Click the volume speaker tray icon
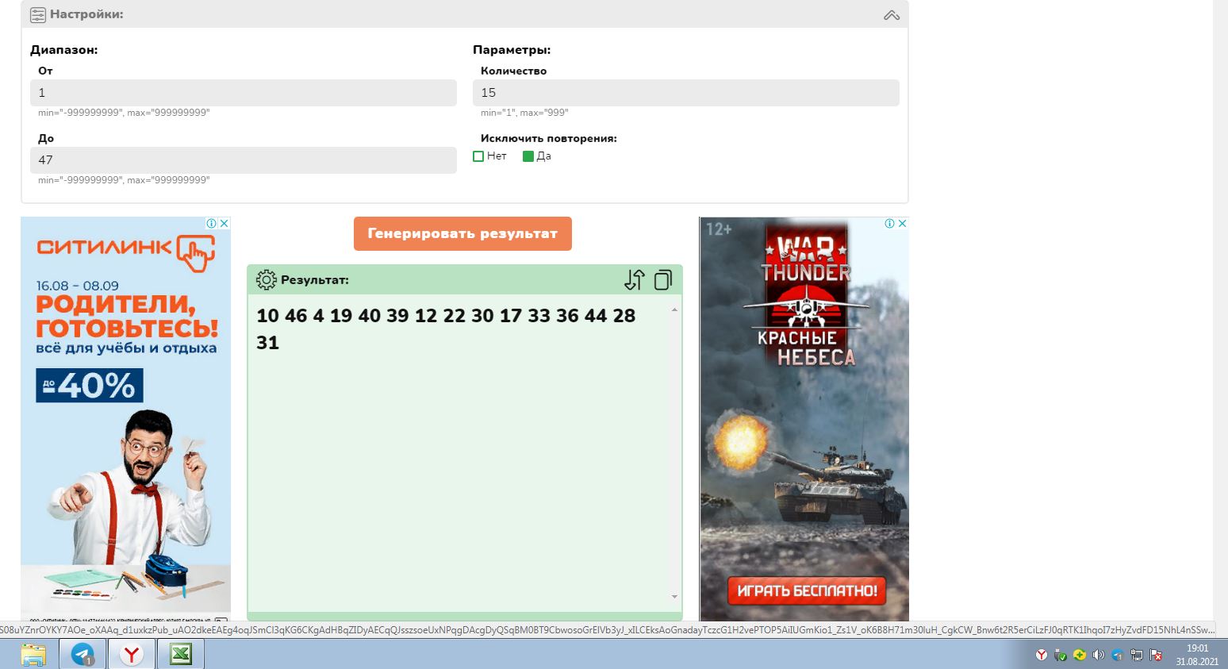Viewport: 1228px width, 669px height. 1099,656
